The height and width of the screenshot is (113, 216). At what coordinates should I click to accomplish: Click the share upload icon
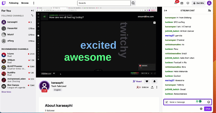(x=152, y=87)
